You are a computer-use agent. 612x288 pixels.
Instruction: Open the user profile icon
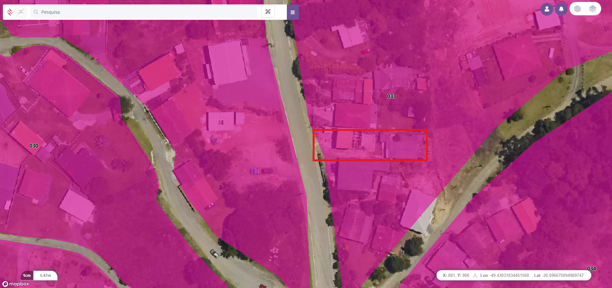pyautogui.click(x=547, y=9)
